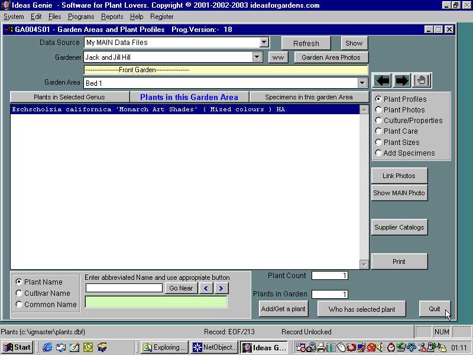Screen dimensions: 473x355
Task: Click the right arrow navigation button
Action: (402, 80)
